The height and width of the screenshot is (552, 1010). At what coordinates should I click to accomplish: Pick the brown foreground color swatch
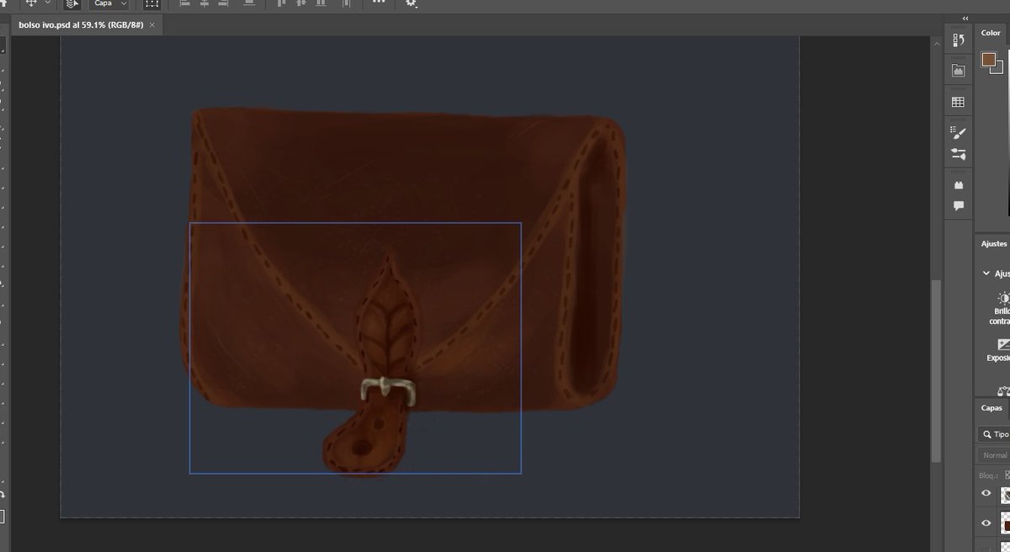(x=988, y=60)
